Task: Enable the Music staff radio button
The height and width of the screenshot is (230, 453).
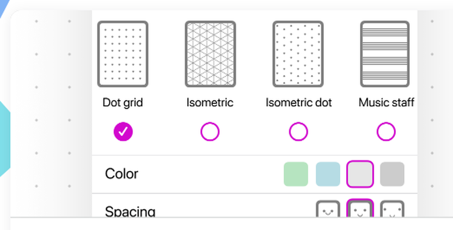Action: pos(386,131)
